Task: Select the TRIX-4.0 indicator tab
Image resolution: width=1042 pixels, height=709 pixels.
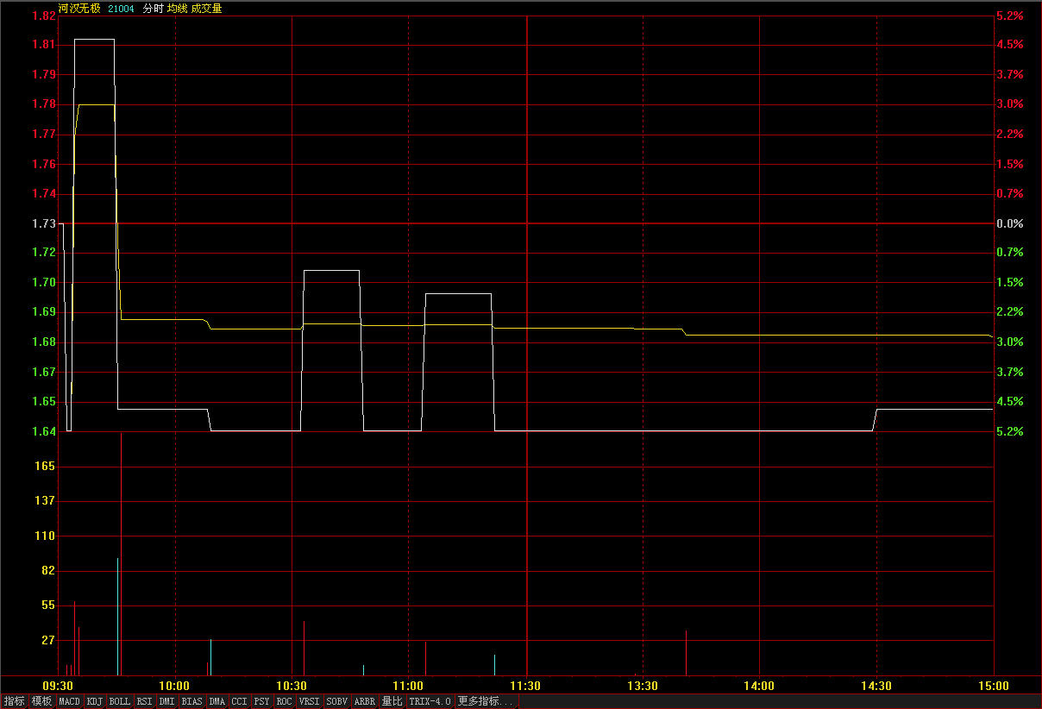Action: [430, 701]
